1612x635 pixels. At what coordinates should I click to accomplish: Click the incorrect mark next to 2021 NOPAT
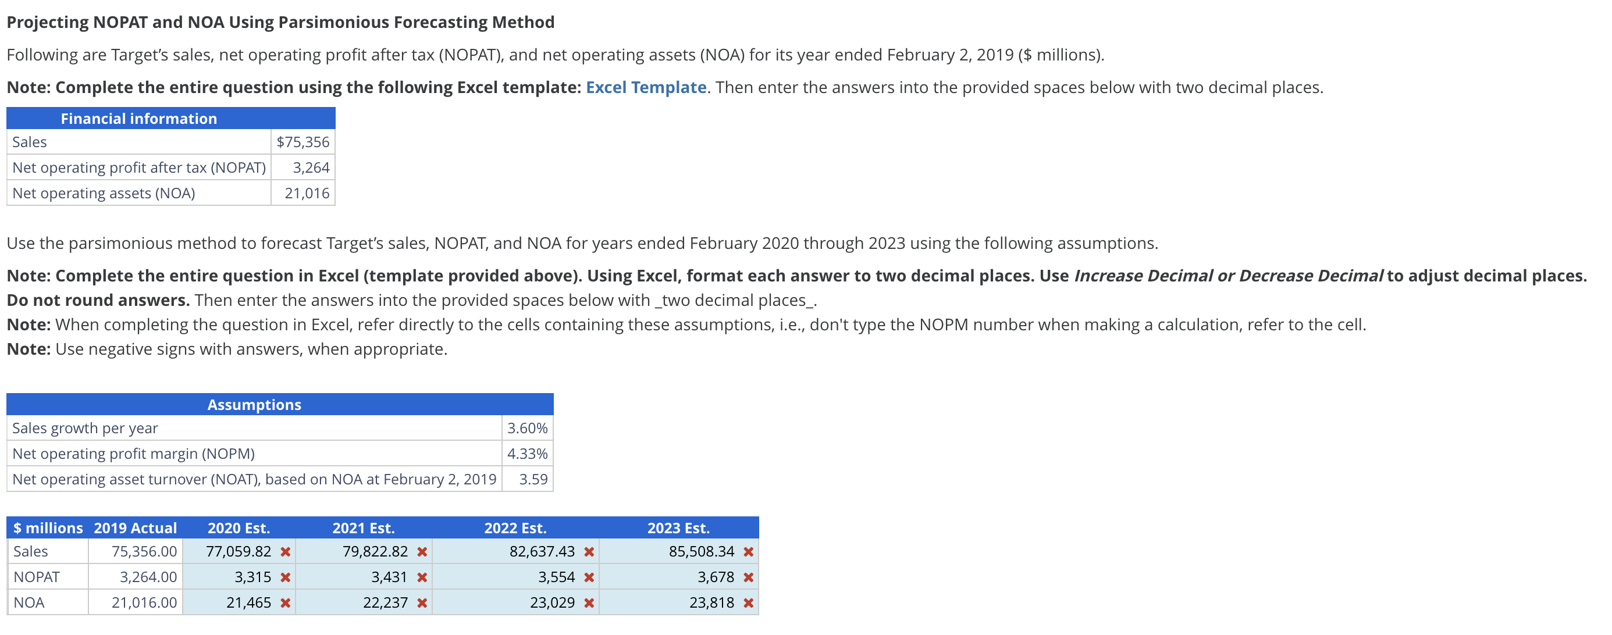click(422, 577)
